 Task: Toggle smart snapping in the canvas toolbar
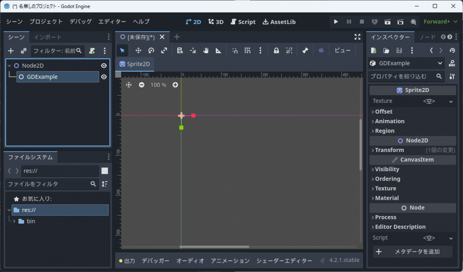coord(235,51)
